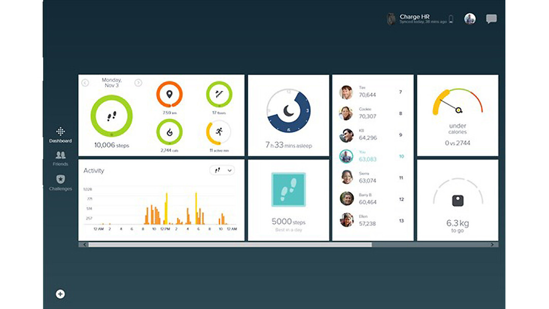Open the distance location pin ring
This screenshot has height=309, width=549.
169,95
